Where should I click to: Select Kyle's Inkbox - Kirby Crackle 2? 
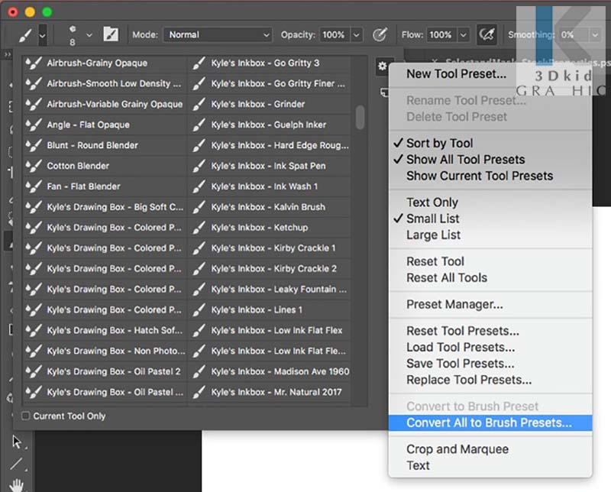270,269
